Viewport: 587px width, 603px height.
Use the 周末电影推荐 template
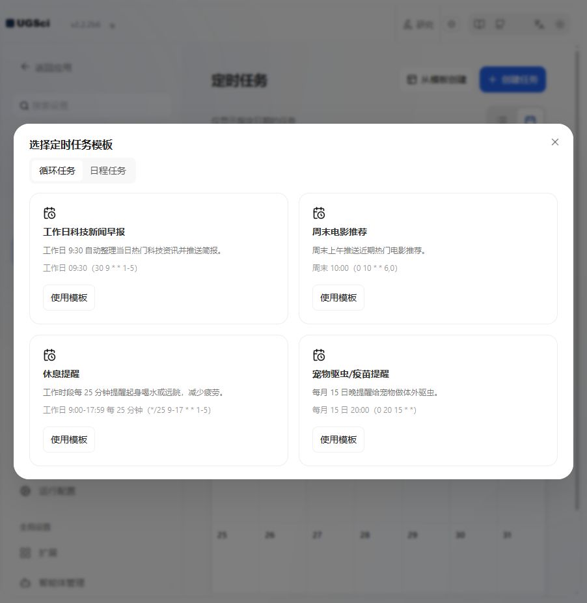pos(338,298)
